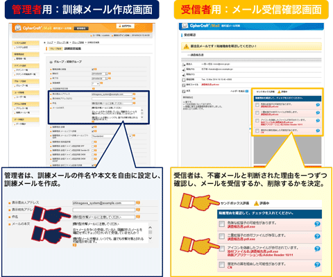The height and width of the screenshot is (277, 333).
Task: Toggle the checked checkbox above the start date
Action: 93,69
